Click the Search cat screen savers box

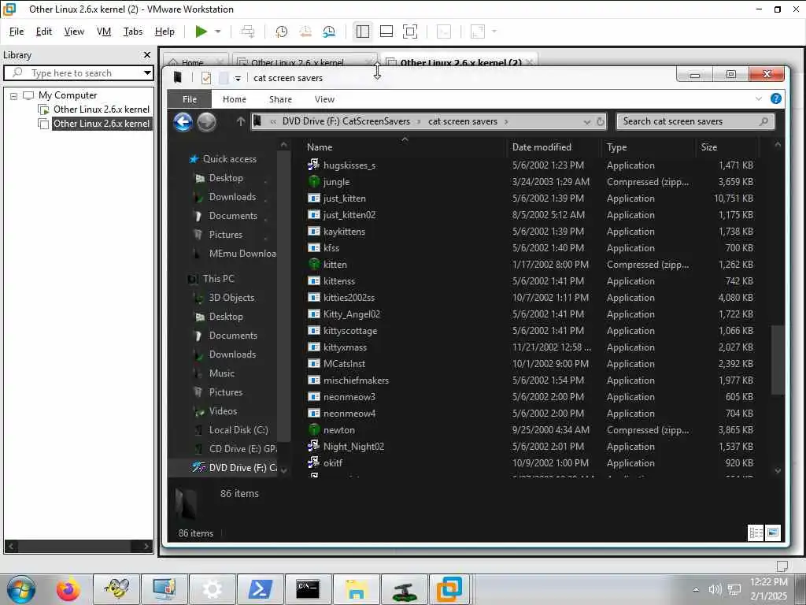coord(694,121)
